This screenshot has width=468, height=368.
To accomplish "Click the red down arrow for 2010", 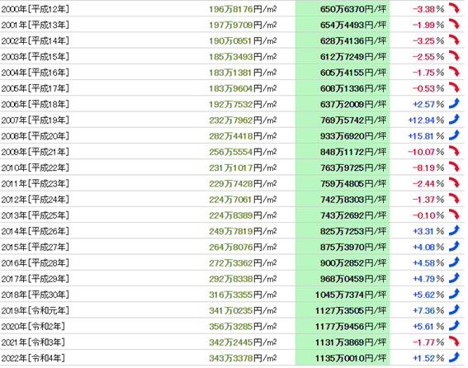I will pos(454,167).
